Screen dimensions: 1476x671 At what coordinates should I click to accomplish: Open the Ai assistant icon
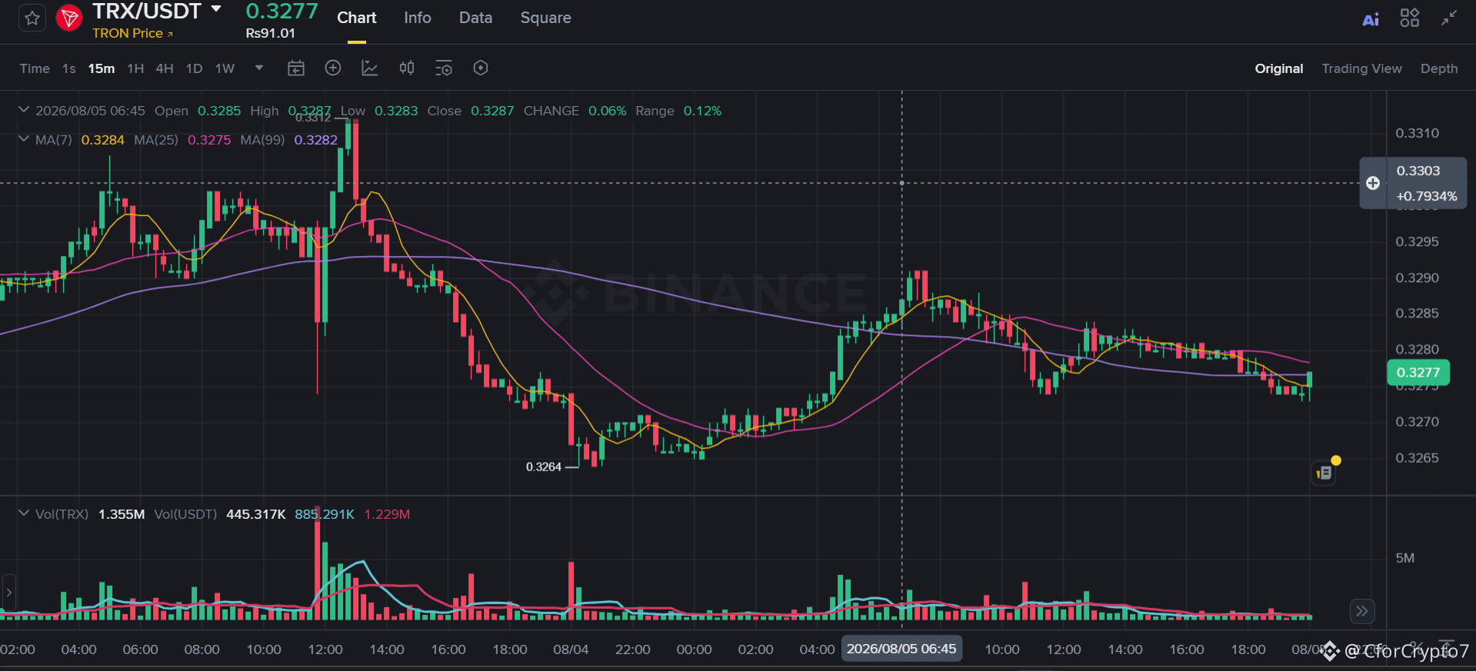click(x=1371, y=19)
